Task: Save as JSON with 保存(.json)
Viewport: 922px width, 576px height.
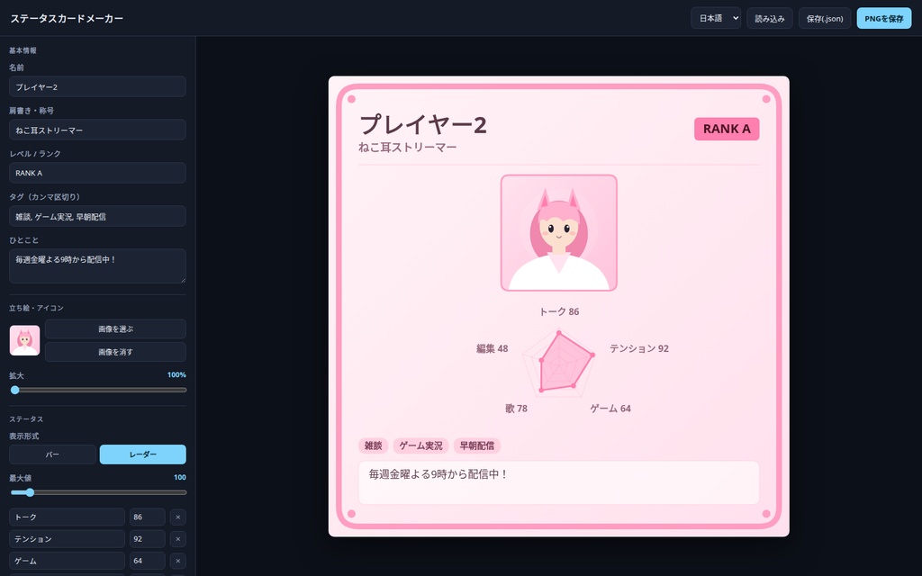Action: pos(825,18)
